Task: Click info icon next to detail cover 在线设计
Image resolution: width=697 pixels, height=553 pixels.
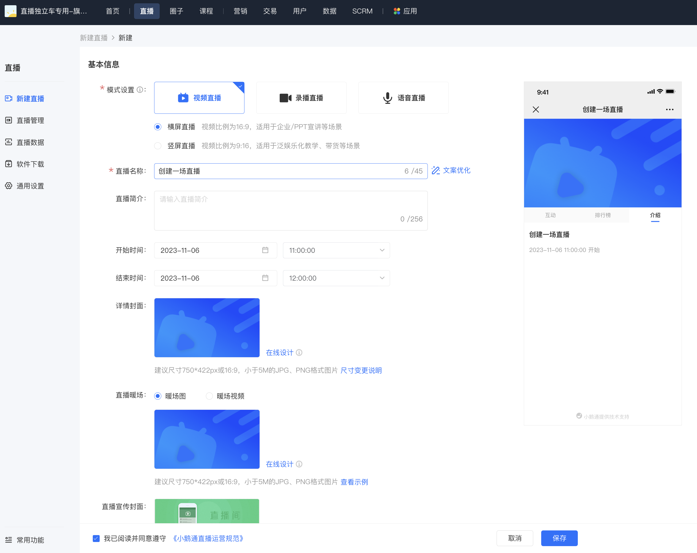Action: point(299,353)
